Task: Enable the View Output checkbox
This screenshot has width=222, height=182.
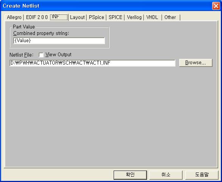Action: click(x=41, y=55)
